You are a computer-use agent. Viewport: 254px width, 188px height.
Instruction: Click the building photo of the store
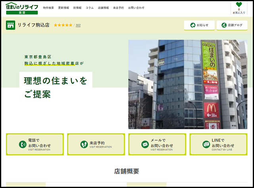point(188,84)
